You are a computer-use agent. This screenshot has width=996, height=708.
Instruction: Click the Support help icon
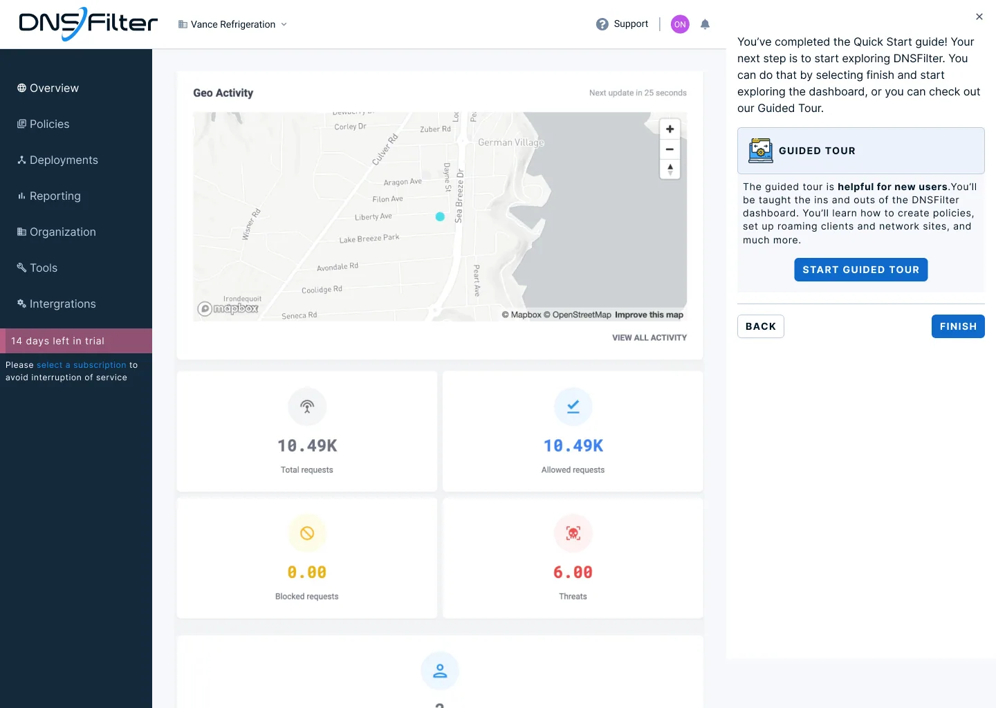coord(602,24)
